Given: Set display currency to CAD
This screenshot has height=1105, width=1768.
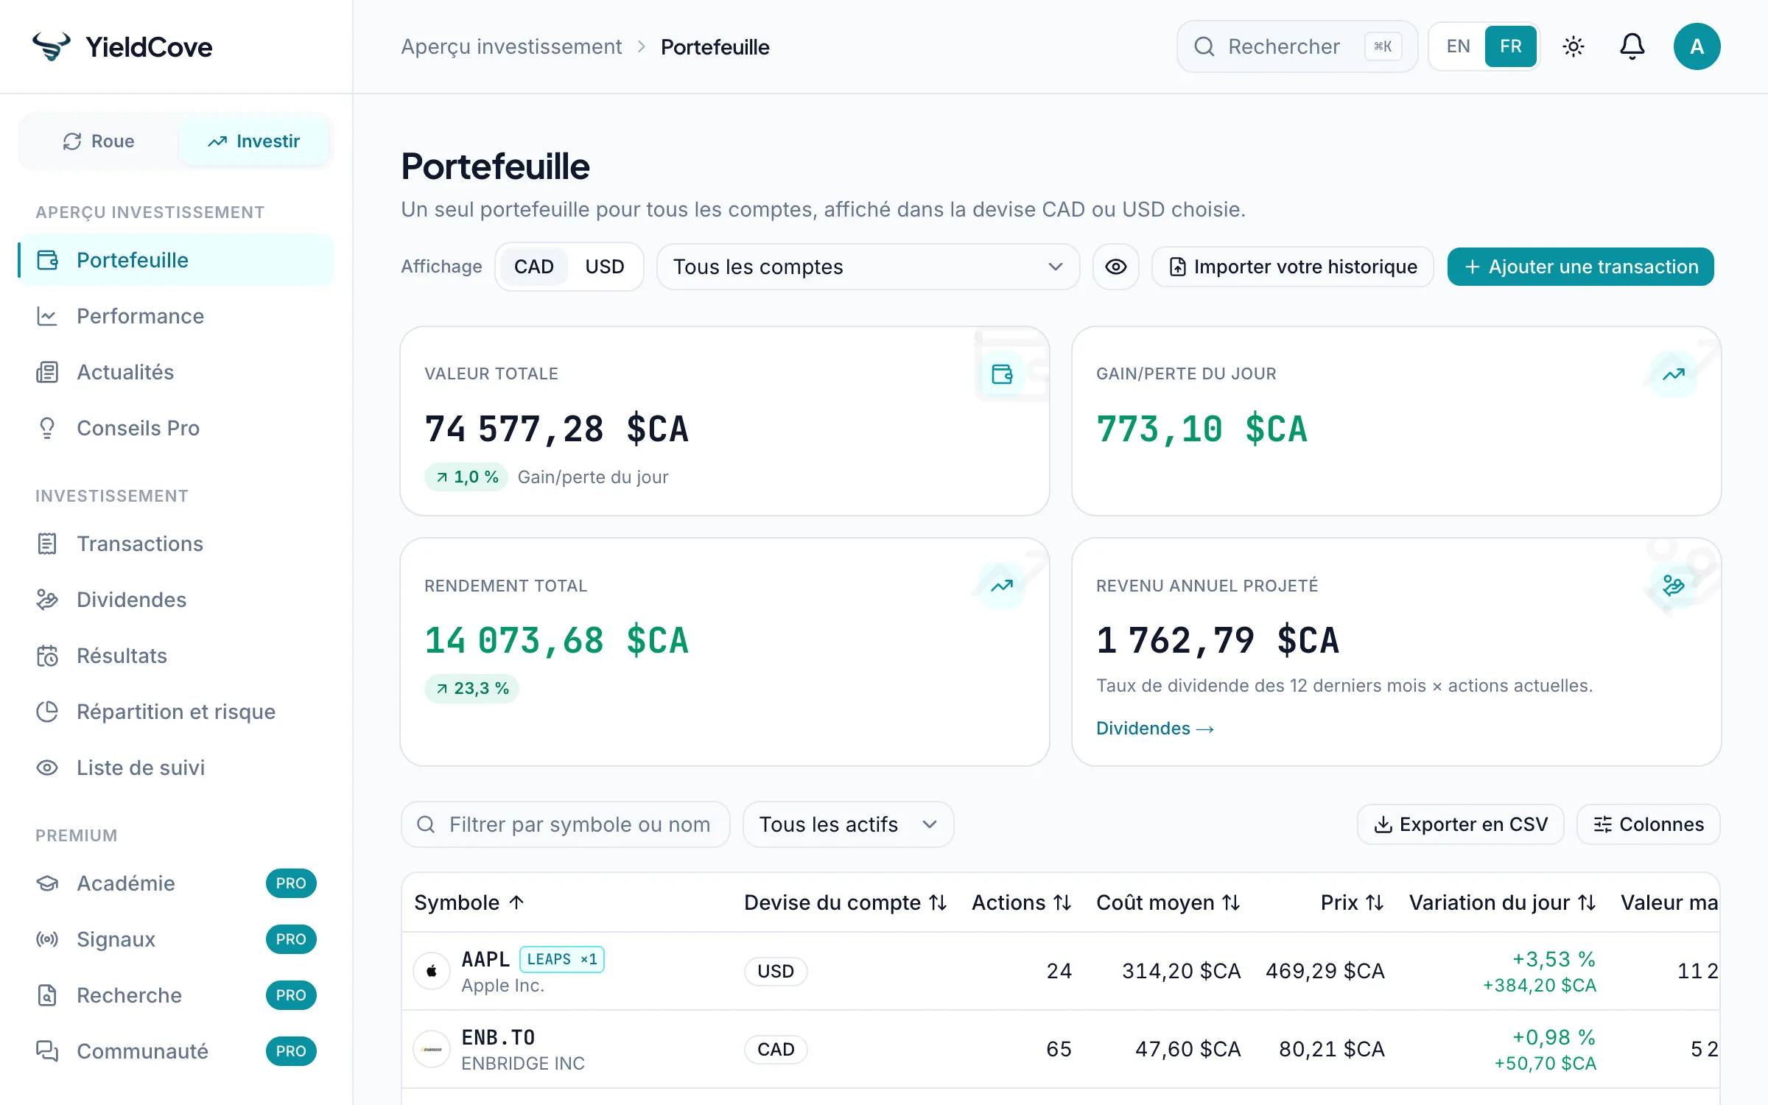Looking at the screenshot, I should (534, 267).
